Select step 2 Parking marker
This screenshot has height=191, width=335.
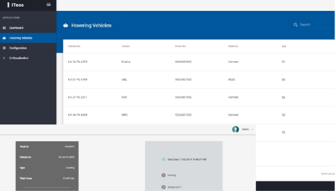pyautogui.click(x=163, y=175)
